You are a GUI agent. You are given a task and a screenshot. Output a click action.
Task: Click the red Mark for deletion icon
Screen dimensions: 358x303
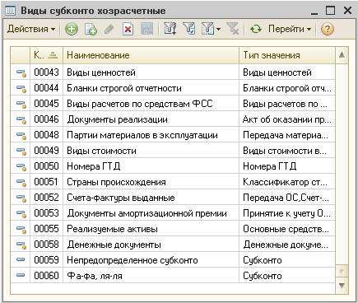tap(128, 29)
